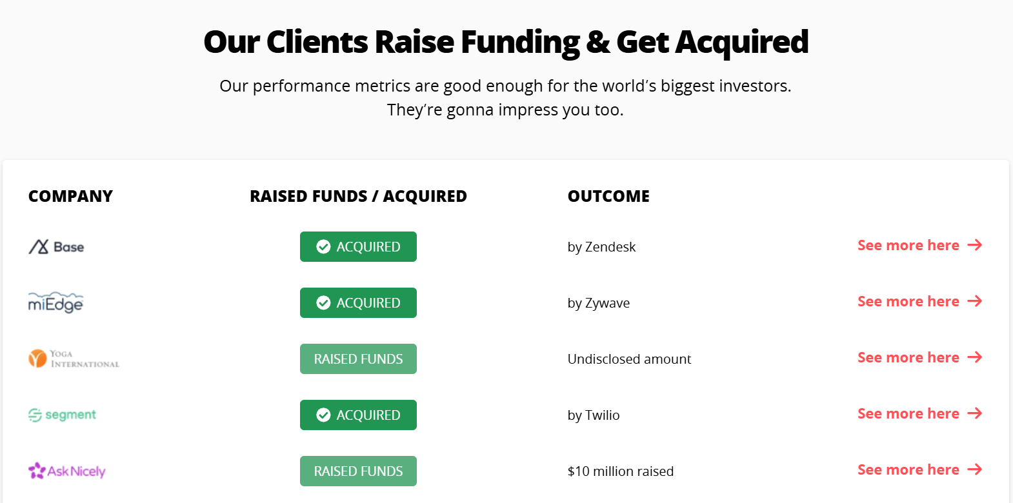Click the checkmark icon on Segment's ACQUIRED badge
The image size is (1013, 503).
pos(323,415)
